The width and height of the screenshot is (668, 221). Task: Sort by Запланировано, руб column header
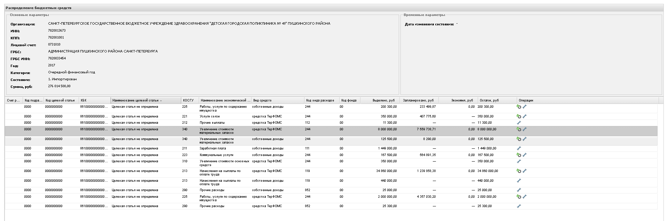418,100
